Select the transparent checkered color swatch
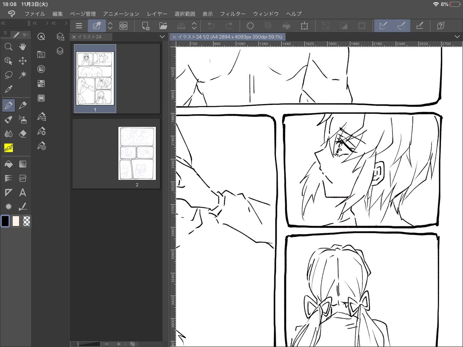 (x=27, y=221)
